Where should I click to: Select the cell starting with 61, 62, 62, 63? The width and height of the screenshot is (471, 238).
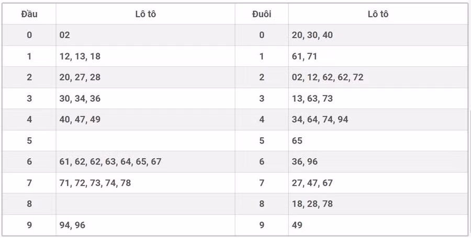pyautogui.click(x=110, y=162)
